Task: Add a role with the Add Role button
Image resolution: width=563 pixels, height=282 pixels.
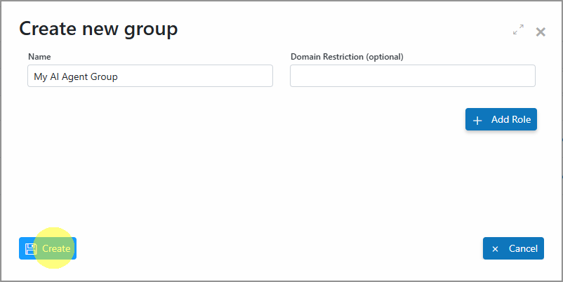Action: point(501,119)
